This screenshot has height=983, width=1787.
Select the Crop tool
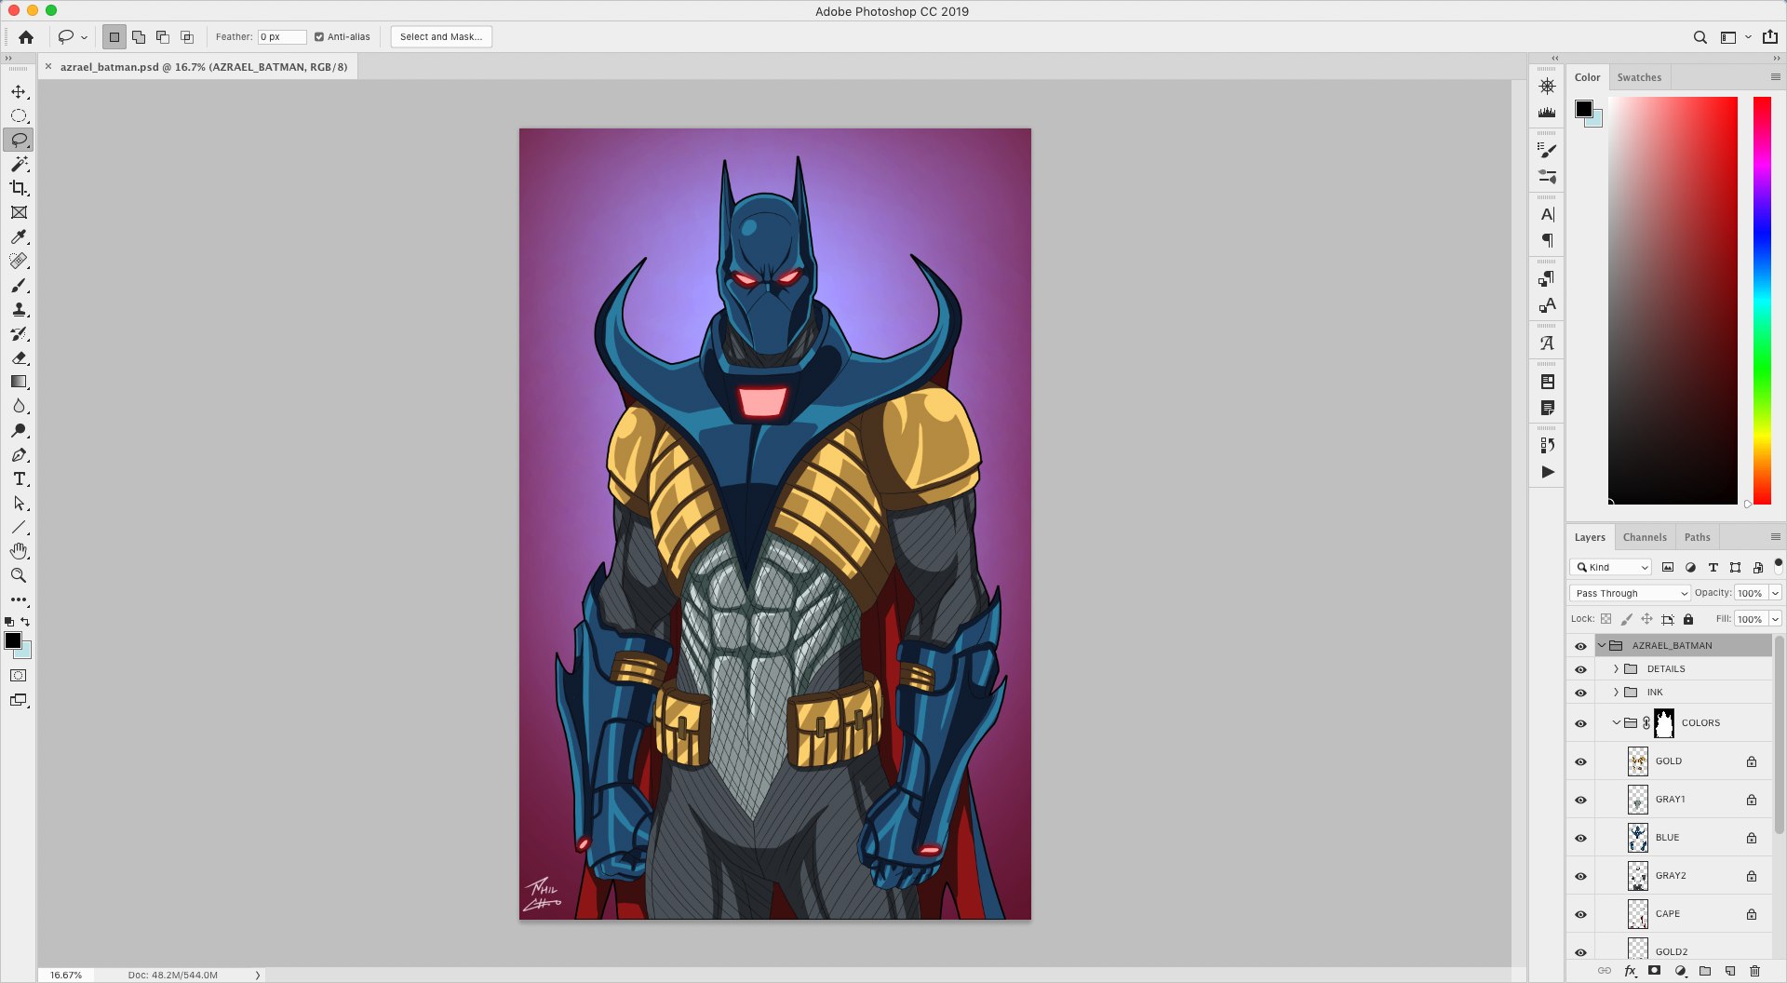[19, 188]
